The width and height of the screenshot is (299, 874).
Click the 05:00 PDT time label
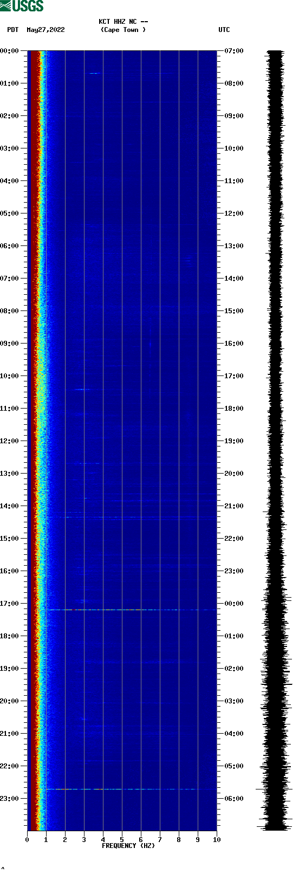click(10, 213)
